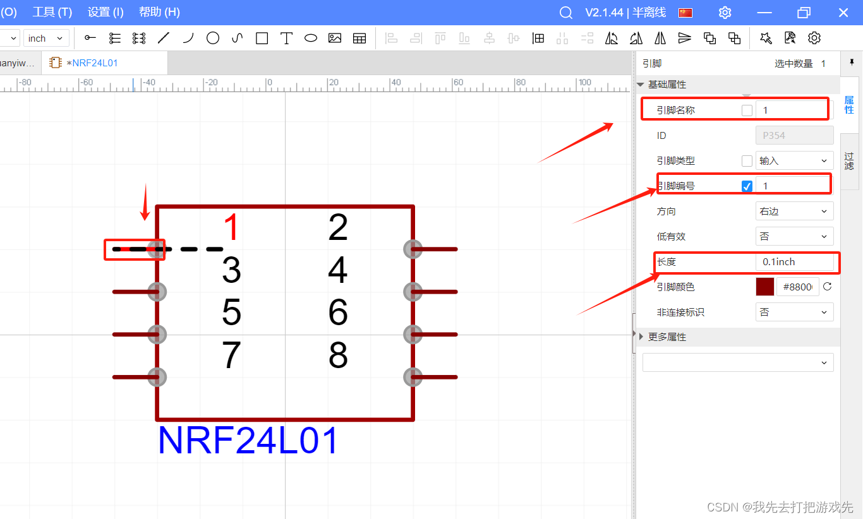The width and height of the screenshot is (863, 519).
Task: Pin the properties panel with pushpin
Action: click(x=852, y=63)
